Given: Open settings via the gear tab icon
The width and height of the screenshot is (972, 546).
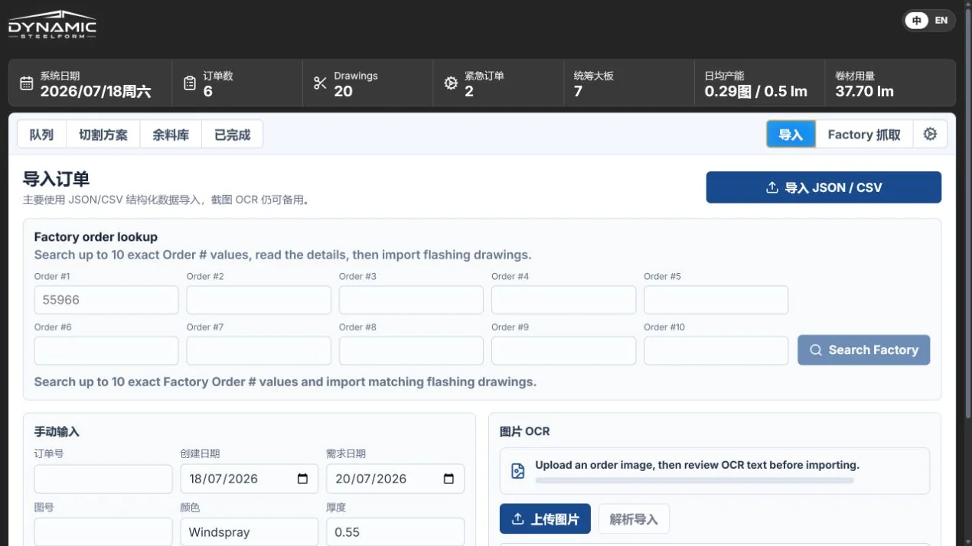Looking at the screenshot, I should point(930,135).
